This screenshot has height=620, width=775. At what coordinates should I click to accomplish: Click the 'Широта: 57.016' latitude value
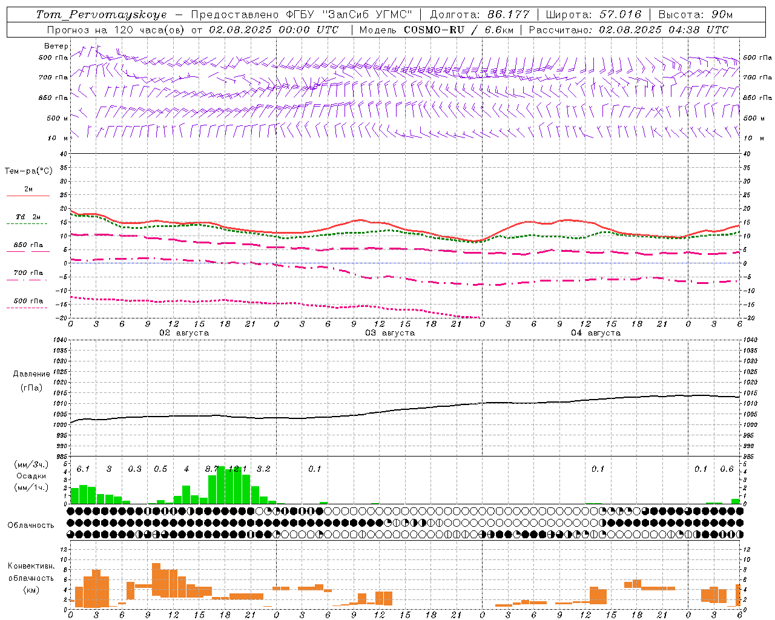[x=593, y=15]
